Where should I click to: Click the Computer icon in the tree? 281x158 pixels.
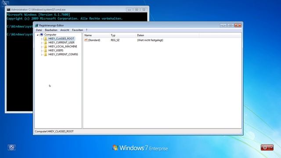tap(41, 35)
